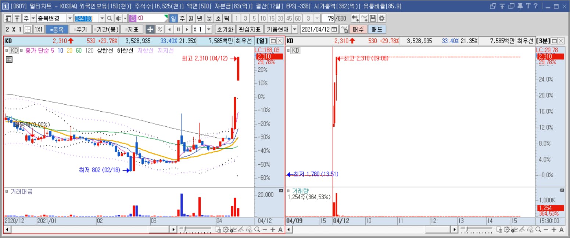Select the 분 minute period tab
570x238 pixels.
pos(209,18)
